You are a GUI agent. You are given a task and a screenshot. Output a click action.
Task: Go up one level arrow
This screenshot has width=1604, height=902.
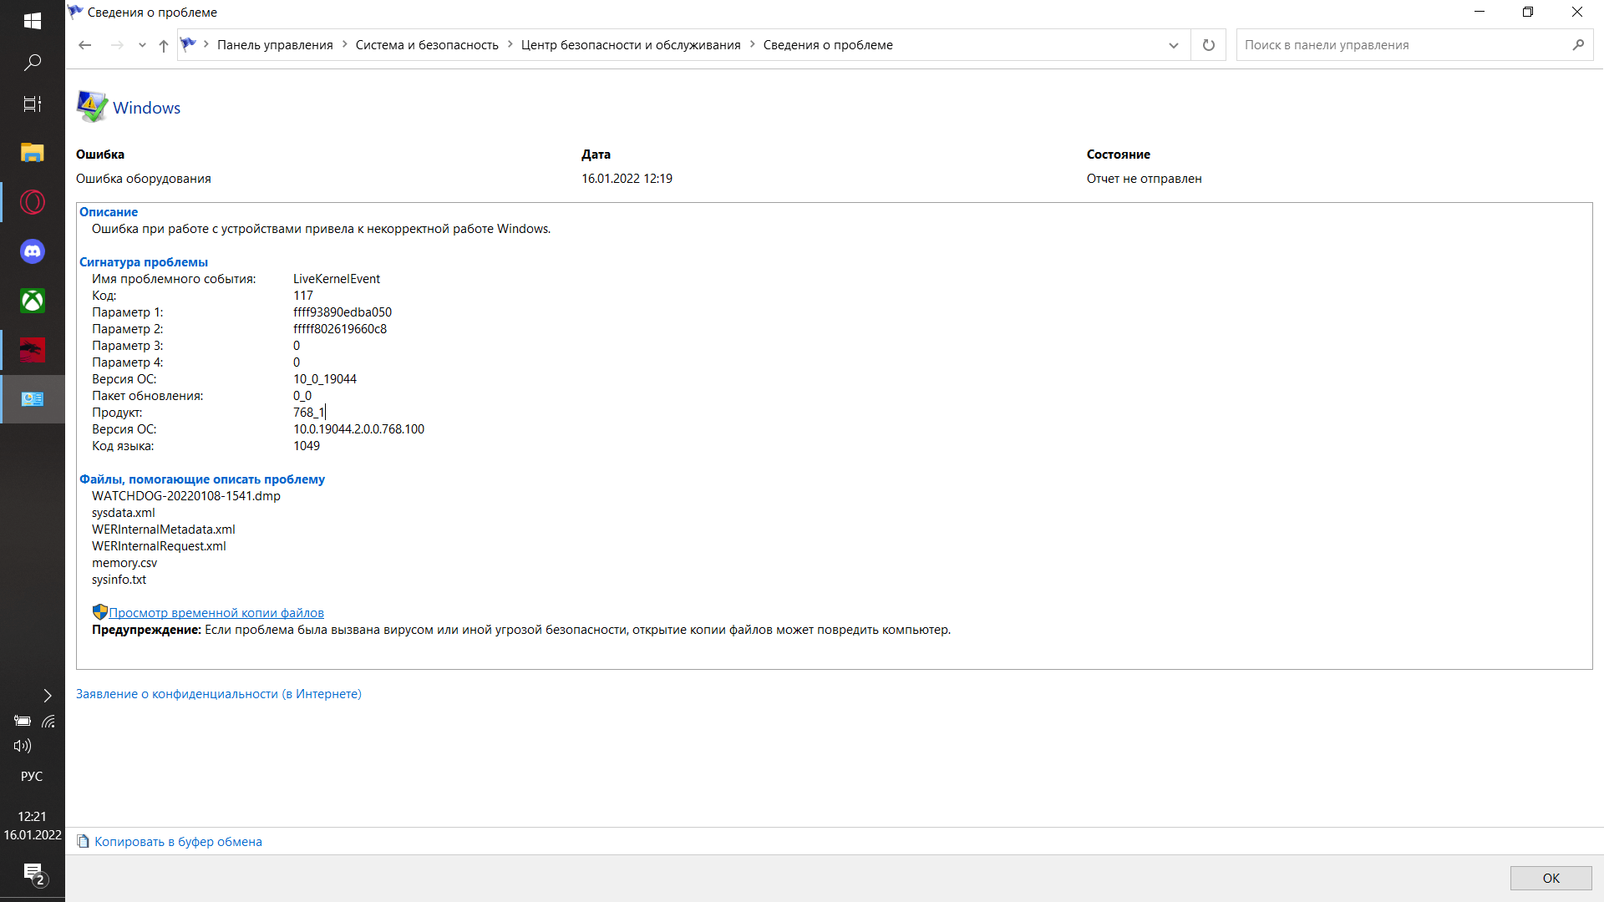tap(164, 45)
